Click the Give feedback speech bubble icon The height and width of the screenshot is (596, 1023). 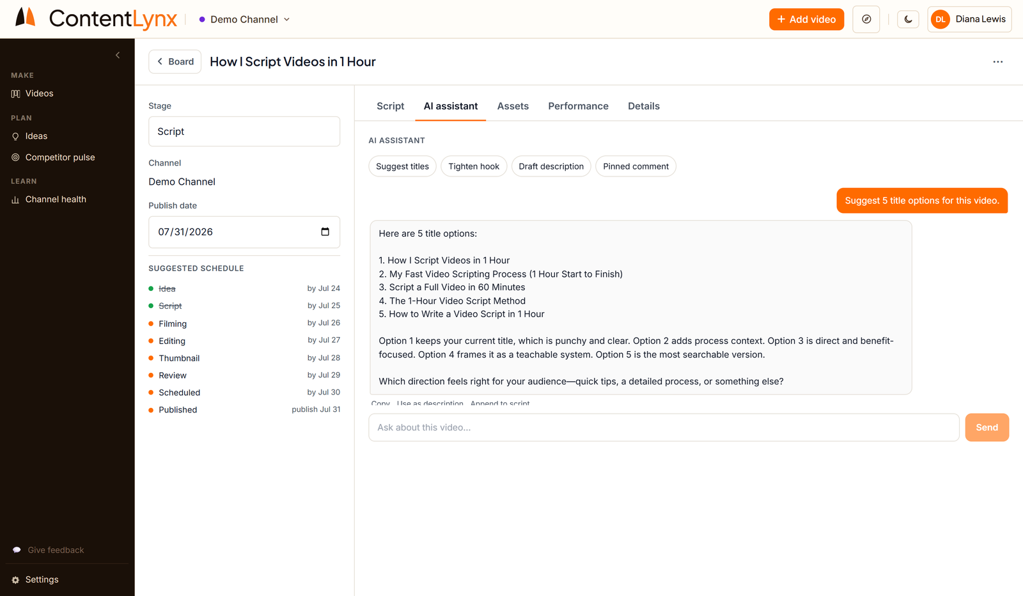[x=17, y=550]
